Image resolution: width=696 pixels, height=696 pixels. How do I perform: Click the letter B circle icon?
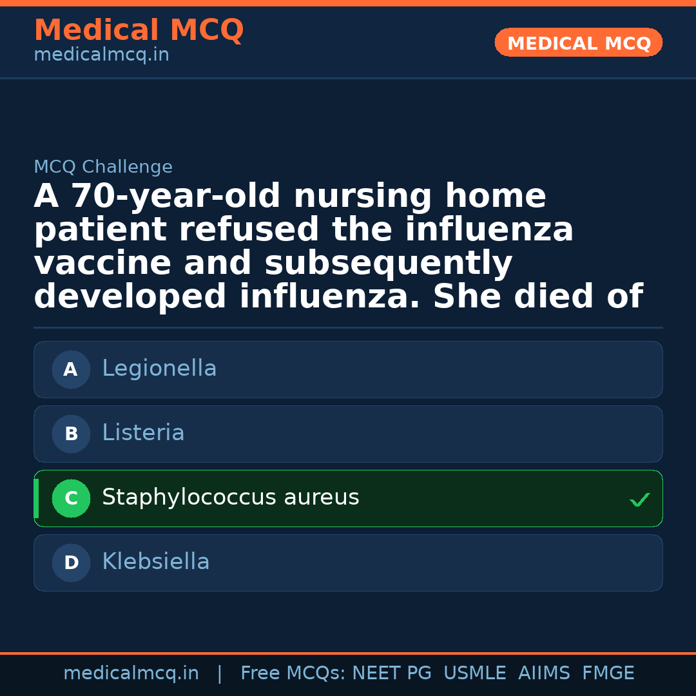pos(71,434)
